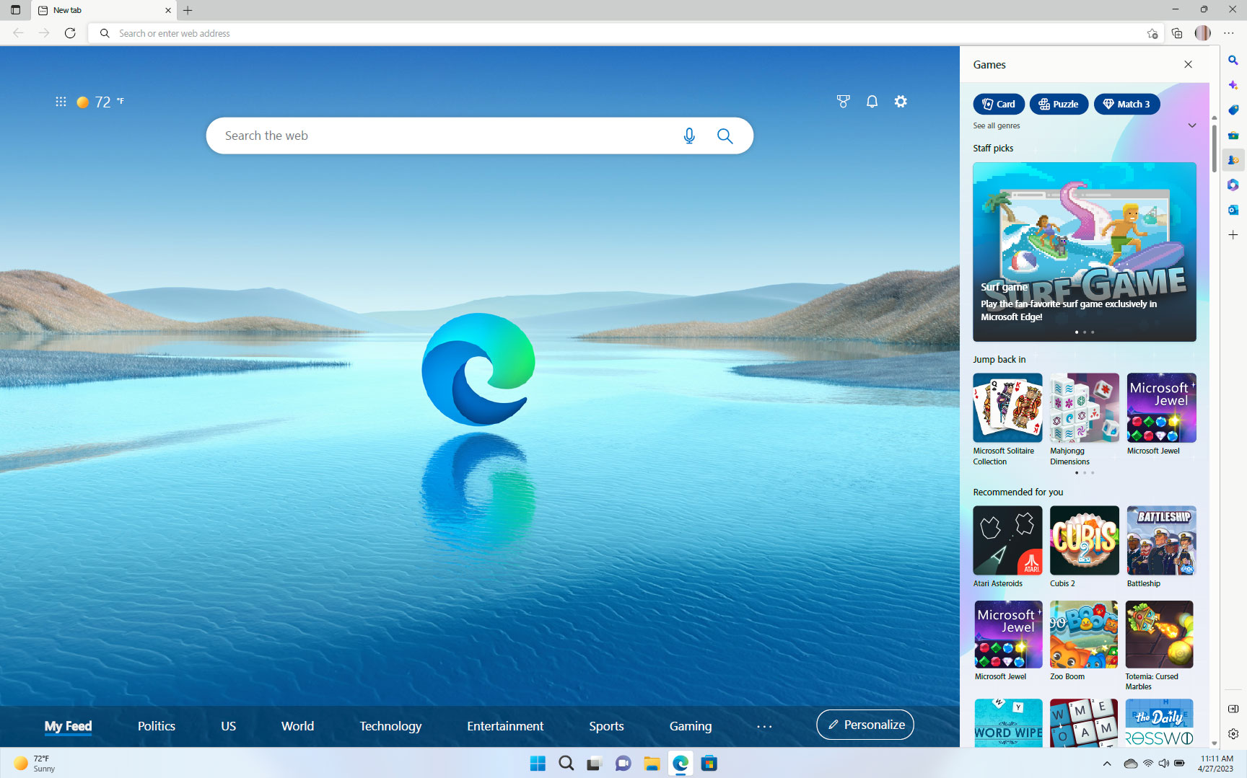Switch to the Technology feed tab
Viewport: 1247px width, 778px height.
coord(390,726)
